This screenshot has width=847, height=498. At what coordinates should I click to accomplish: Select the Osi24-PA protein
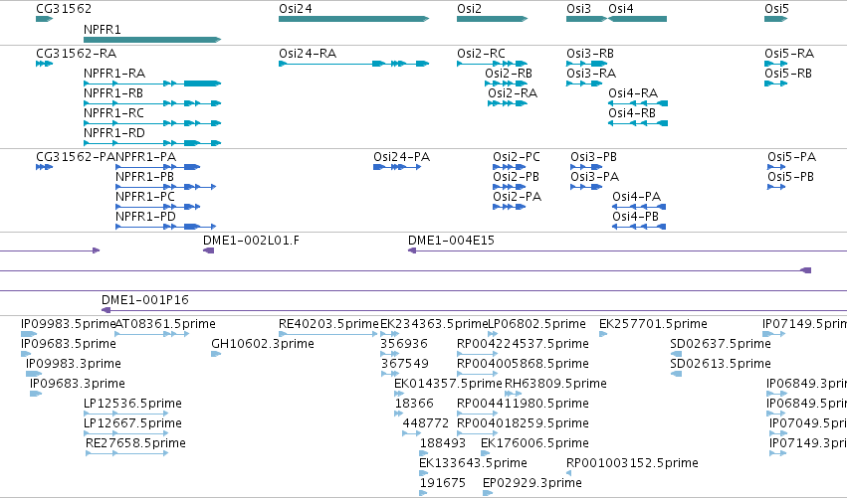coord(397,167)
